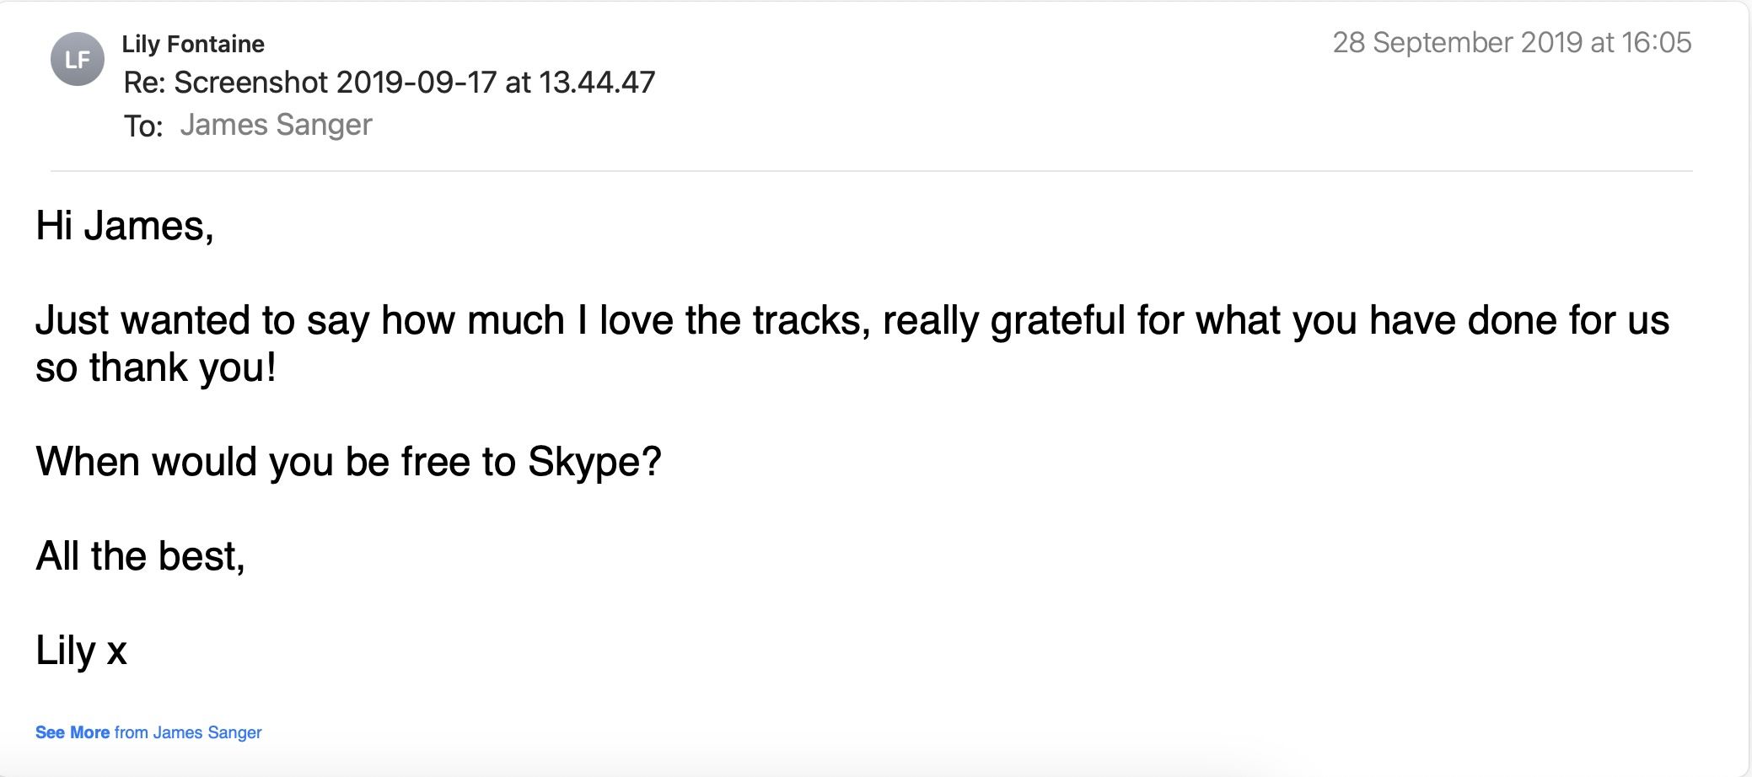This screenshot has width=1752, height=777.
Task: Click the word 'tracks' in body
Action: [x=807, y=320]
